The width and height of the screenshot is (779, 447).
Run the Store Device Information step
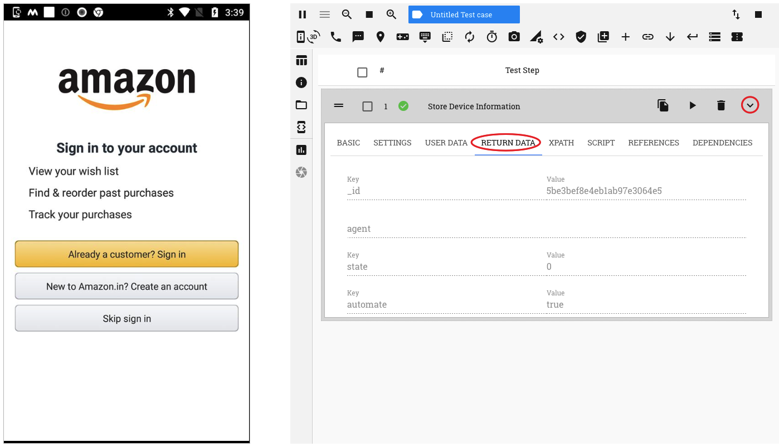[693, 105]
